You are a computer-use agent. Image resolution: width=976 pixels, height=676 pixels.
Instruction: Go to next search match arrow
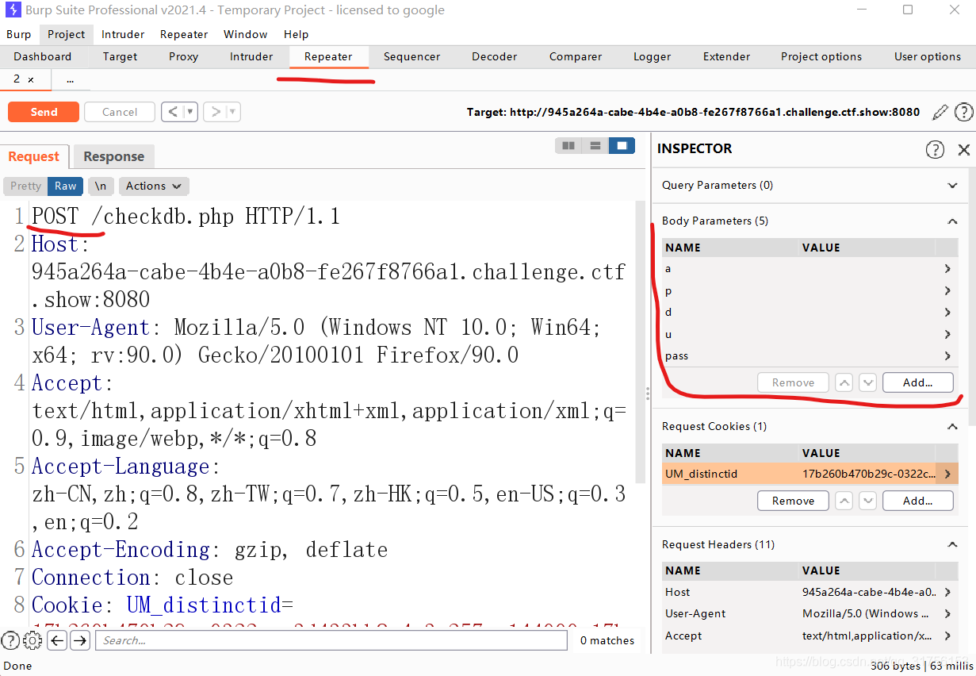click(x=79, y=640)
